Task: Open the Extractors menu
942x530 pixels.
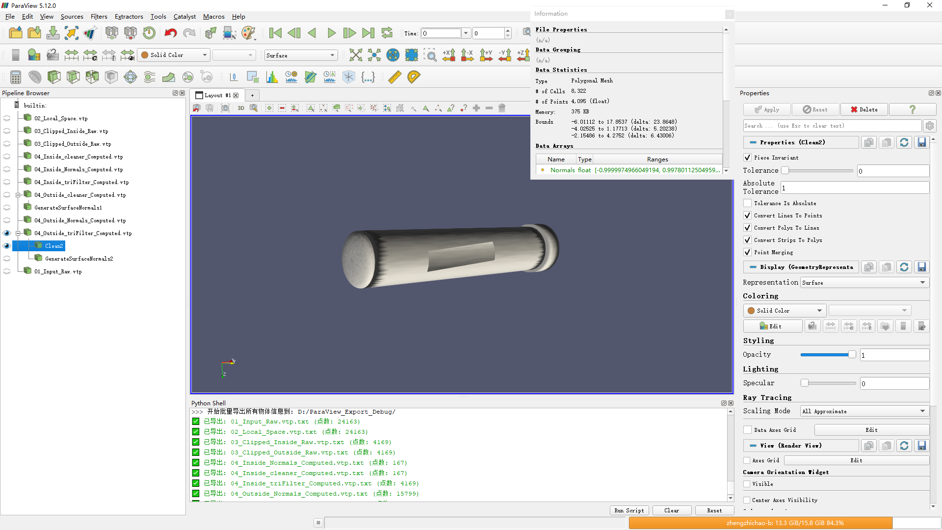Action: pyautogui.click(x=129, y=16)
